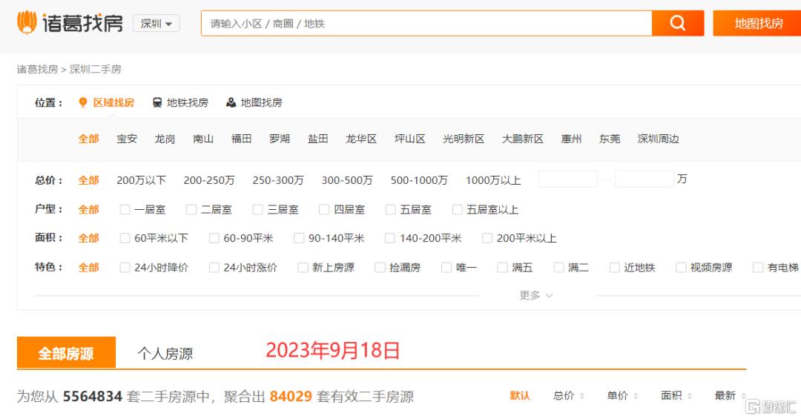Check the 二居室 checkbox

[x=191, y=209]
